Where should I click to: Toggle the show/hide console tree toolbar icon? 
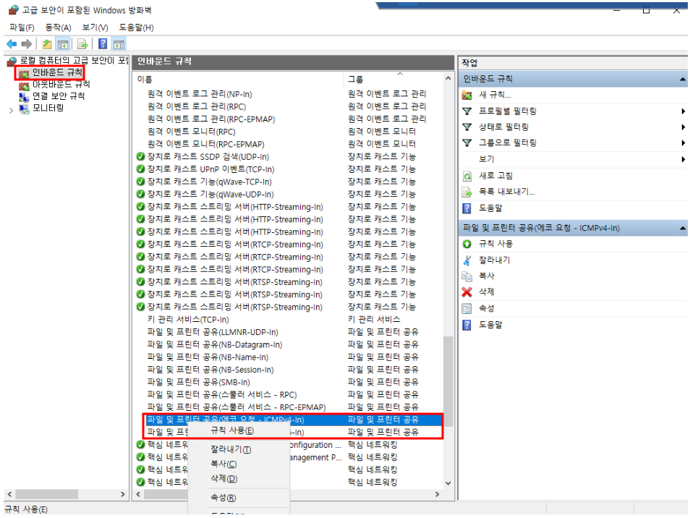coord(63,44)
